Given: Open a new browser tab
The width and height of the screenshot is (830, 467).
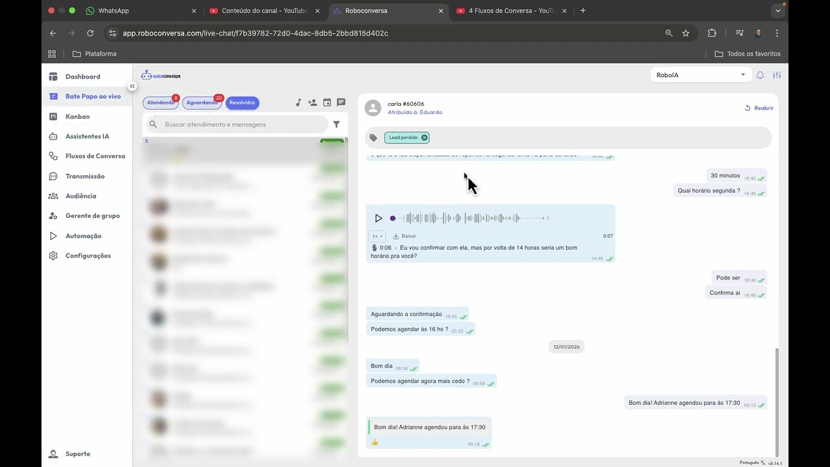Looking at the screenshot, I should point(583,11).
